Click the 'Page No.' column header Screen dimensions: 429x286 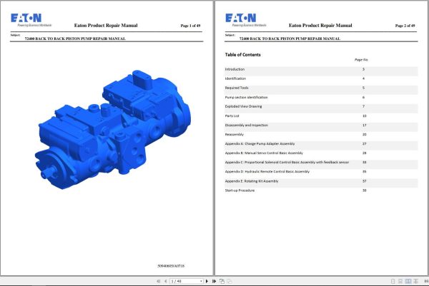(361, 60)
